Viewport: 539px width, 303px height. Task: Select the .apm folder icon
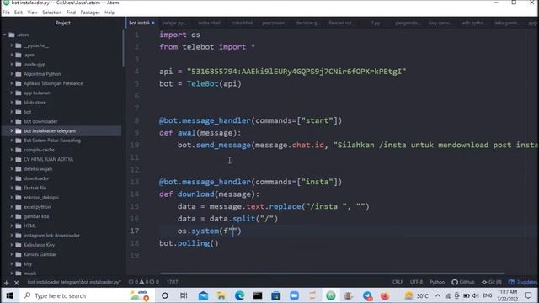(19, 55)
